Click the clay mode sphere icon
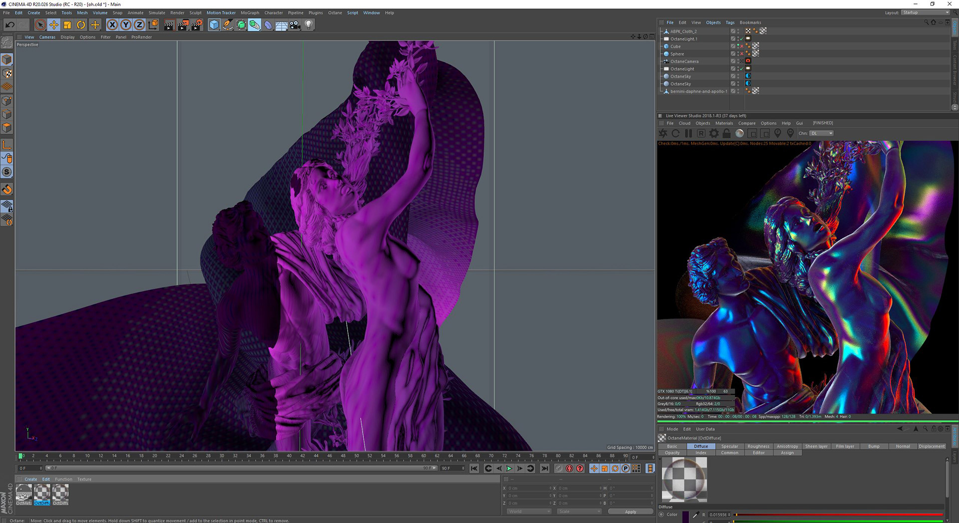This screenshot has height=523, width=959. pos(740,133)
